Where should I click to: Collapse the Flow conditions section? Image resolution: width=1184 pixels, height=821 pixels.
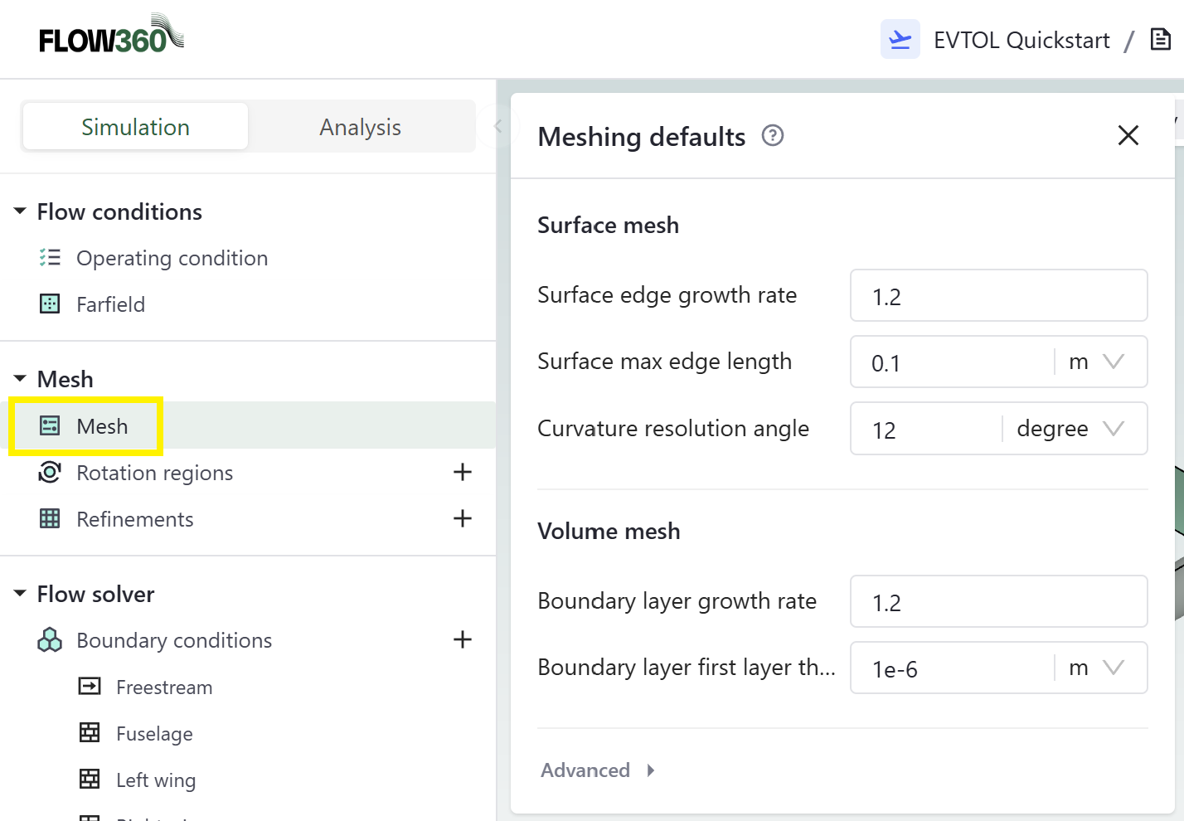click(20, 211)
